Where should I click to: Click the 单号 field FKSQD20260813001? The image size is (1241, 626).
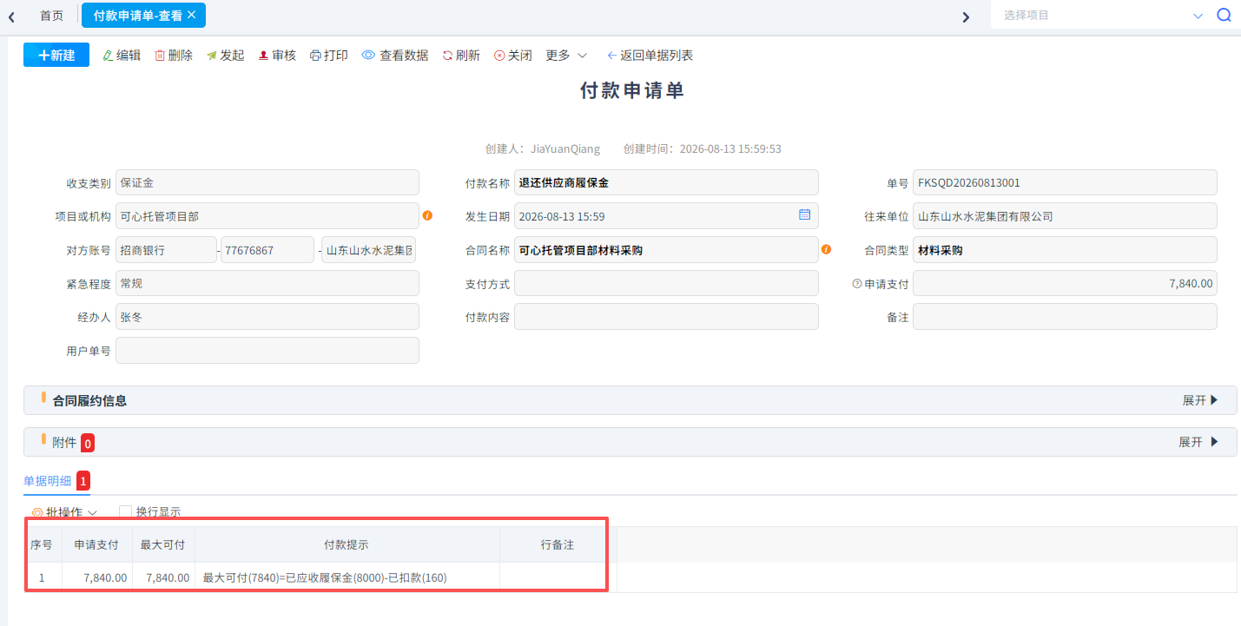coord(1065,182)
